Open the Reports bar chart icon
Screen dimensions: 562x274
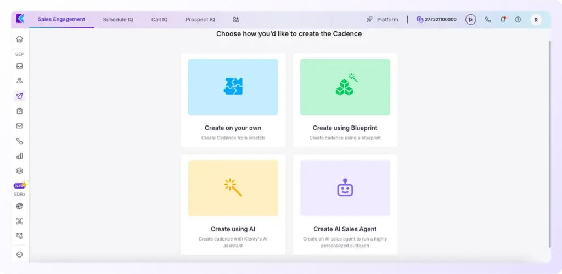coord(20,156)
